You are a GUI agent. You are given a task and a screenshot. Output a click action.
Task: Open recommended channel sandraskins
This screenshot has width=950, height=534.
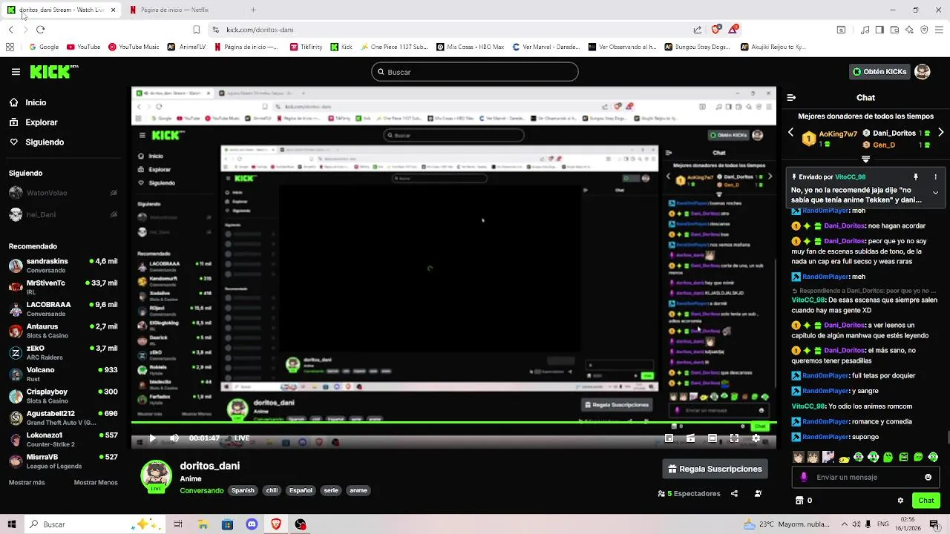click(63, 266)
